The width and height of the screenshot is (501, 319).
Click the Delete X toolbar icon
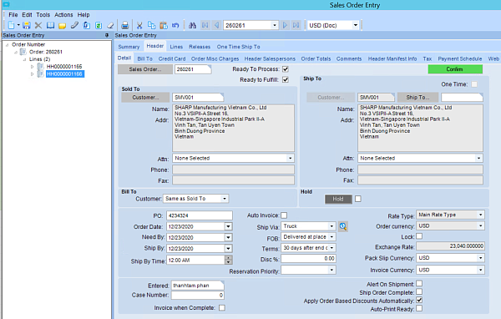pyautogui.click(x=38, y=25)
